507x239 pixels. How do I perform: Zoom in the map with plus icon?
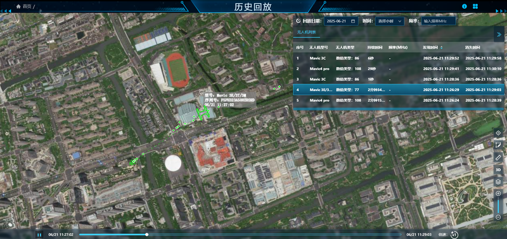tap(498, 193)
